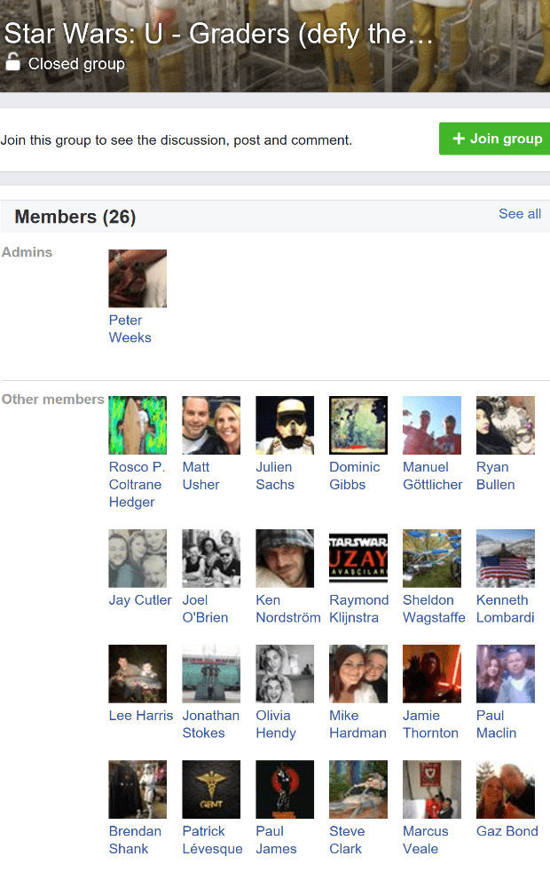Click the Kenneth Lombardi name link

506,609
